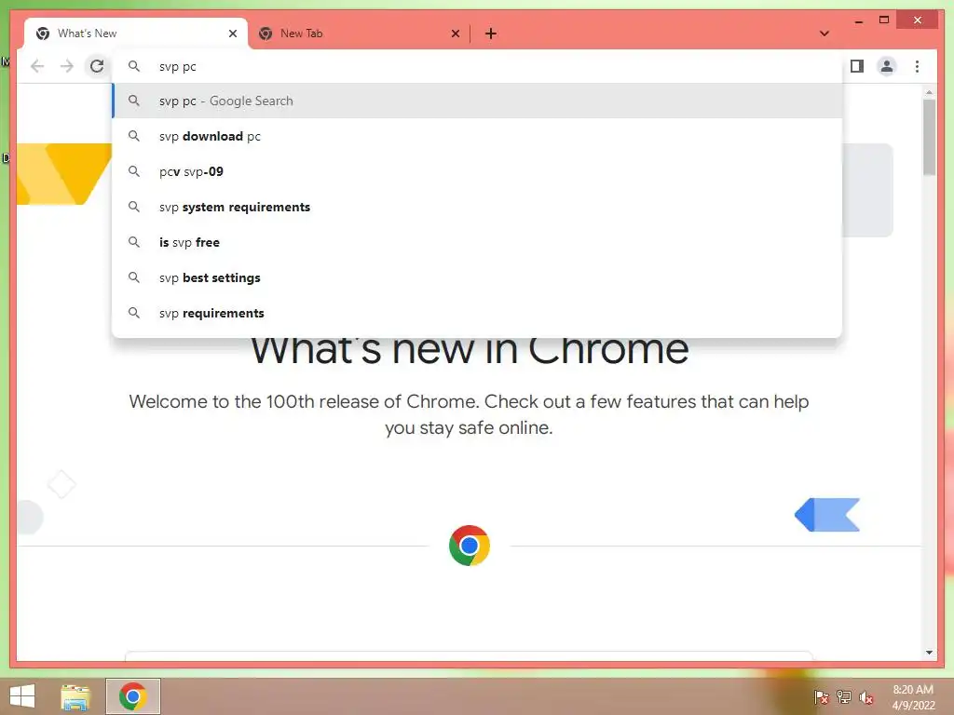The height and width of the screenshot is (715, 954).
Task: Select suggestion svp requirements
Action: click(477, 313)
